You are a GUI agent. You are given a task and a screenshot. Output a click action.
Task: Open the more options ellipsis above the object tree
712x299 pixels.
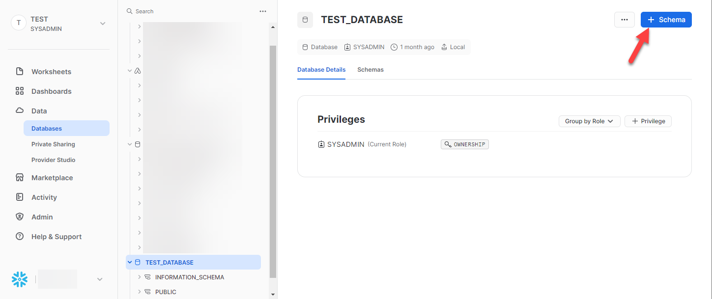(x=263, y=11)
